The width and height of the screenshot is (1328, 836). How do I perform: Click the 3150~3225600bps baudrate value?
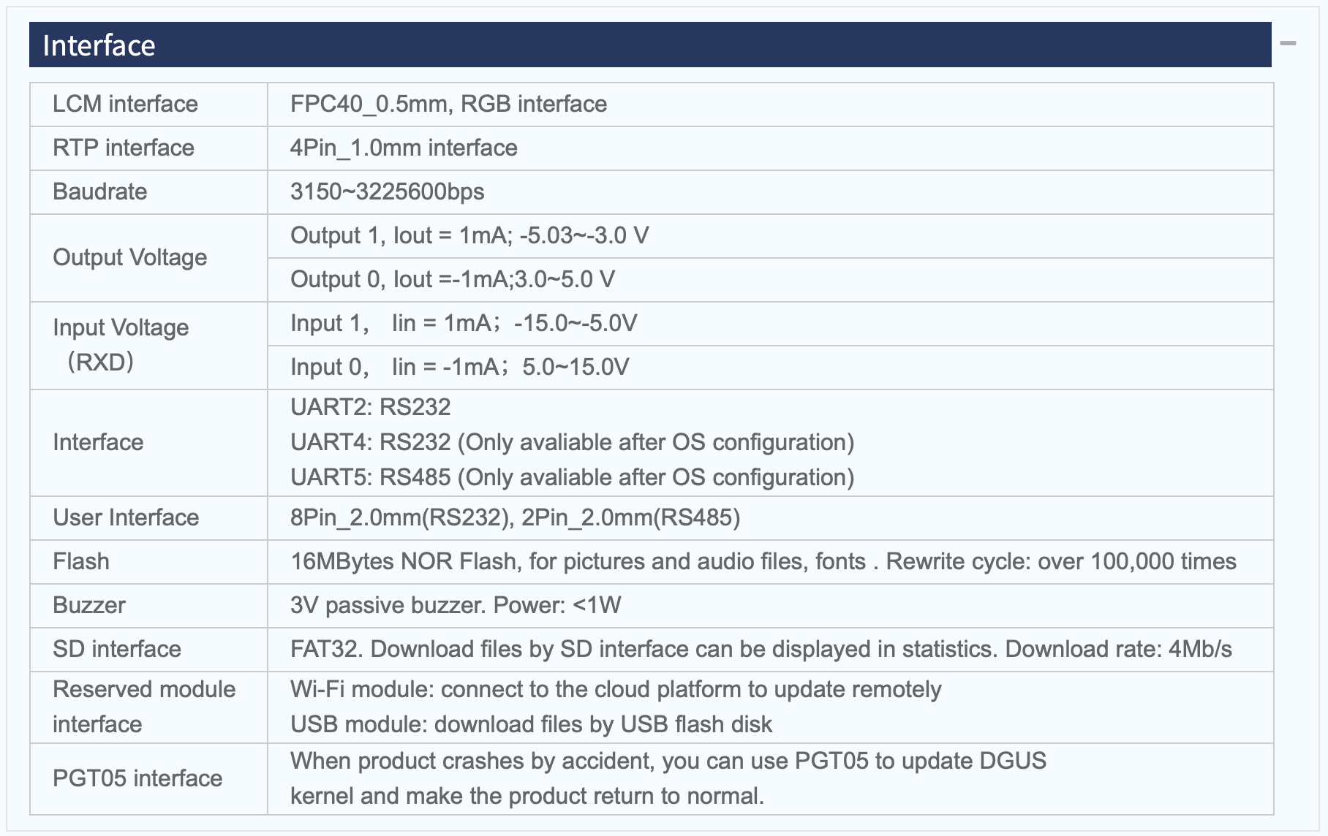pos(388,191)
